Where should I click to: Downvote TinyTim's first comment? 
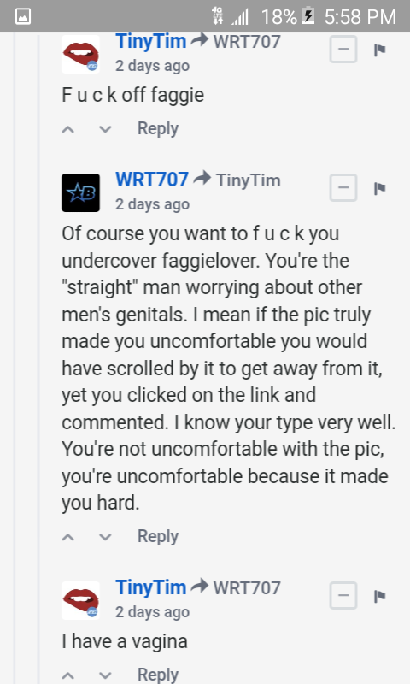coord(105,129)
